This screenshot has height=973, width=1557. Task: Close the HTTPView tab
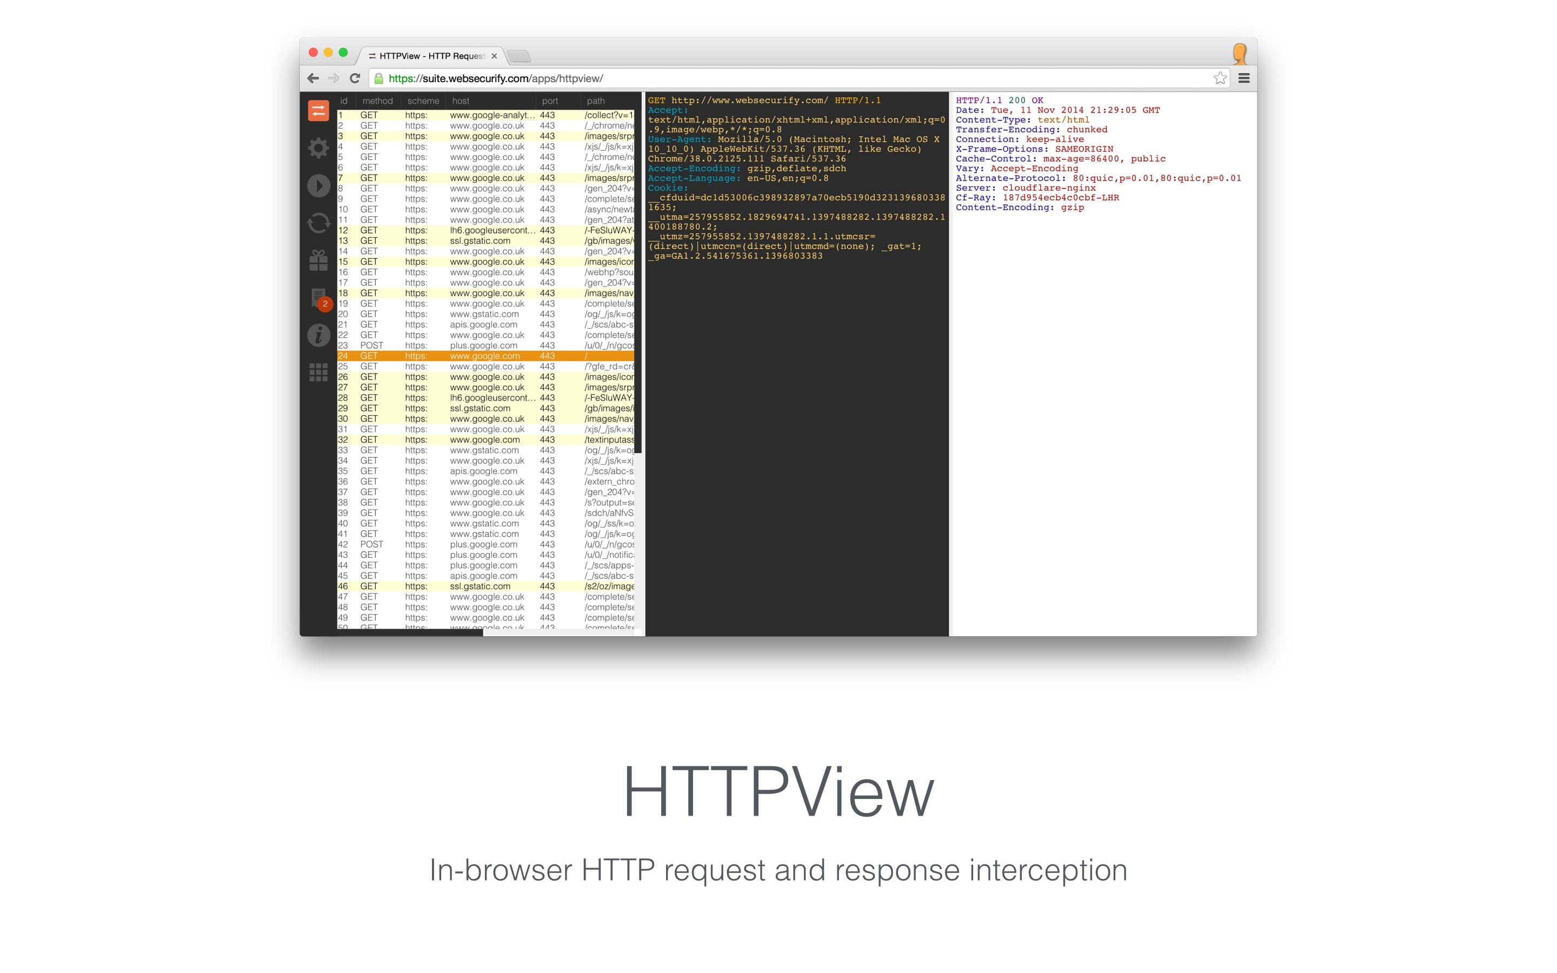click(494, 56)
